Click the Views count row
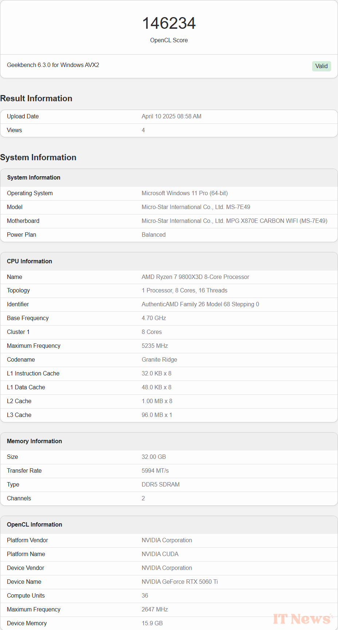This screenshot has width=338, height=630. point(169,130)
